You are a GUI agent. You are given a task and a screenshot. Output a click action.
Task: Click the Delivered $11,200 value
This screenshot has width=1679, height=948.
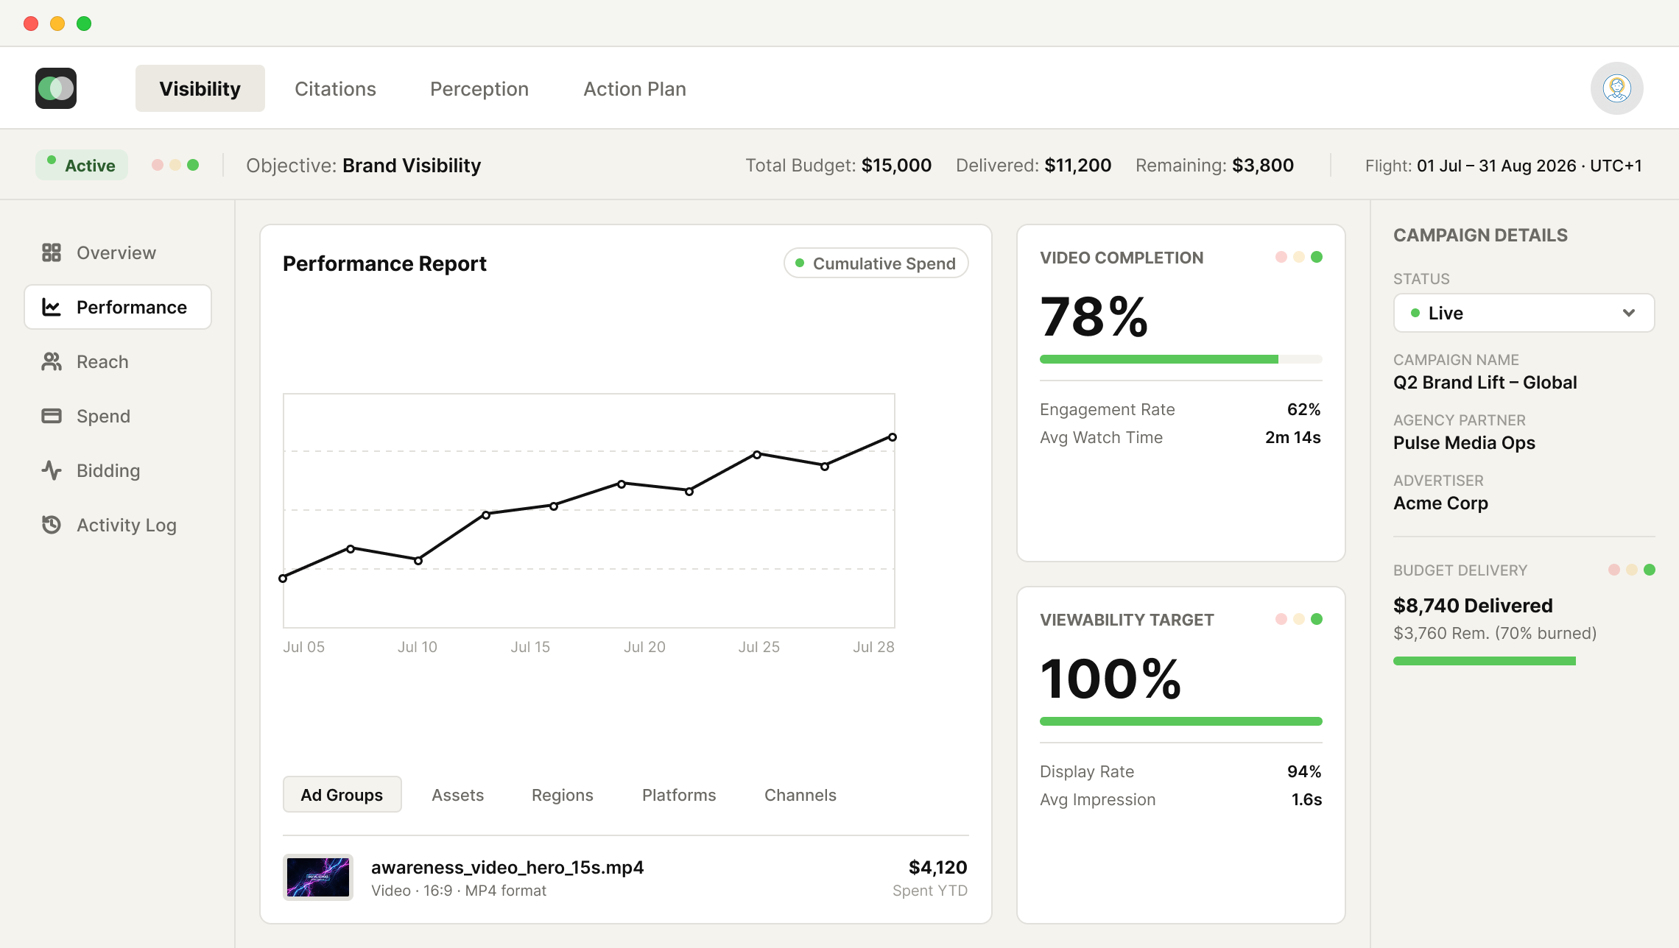point(1078,165)
